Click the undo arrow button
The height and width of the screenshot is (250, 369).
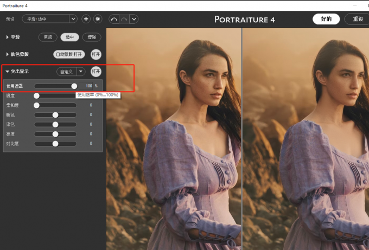tap(114, 20)
